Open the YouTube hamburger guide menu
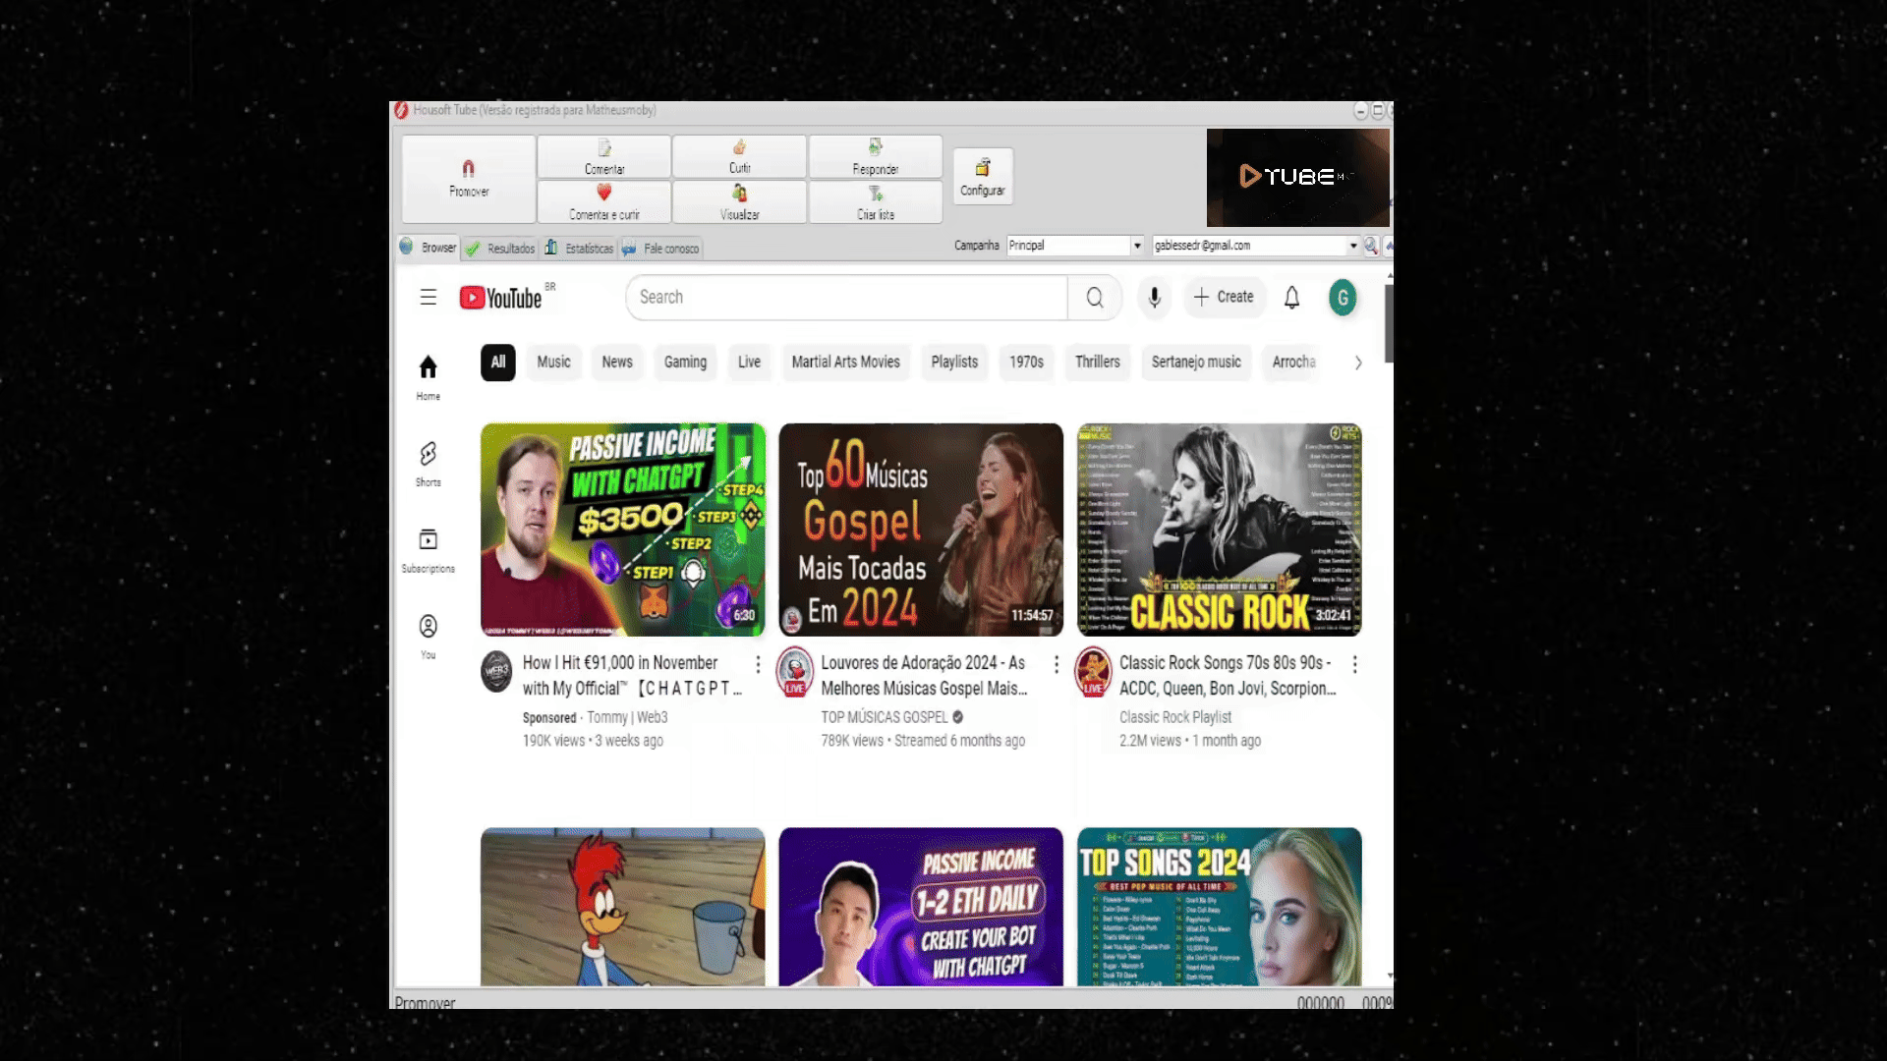This screenshot has width=1887, height=1061. coord(429,297)
